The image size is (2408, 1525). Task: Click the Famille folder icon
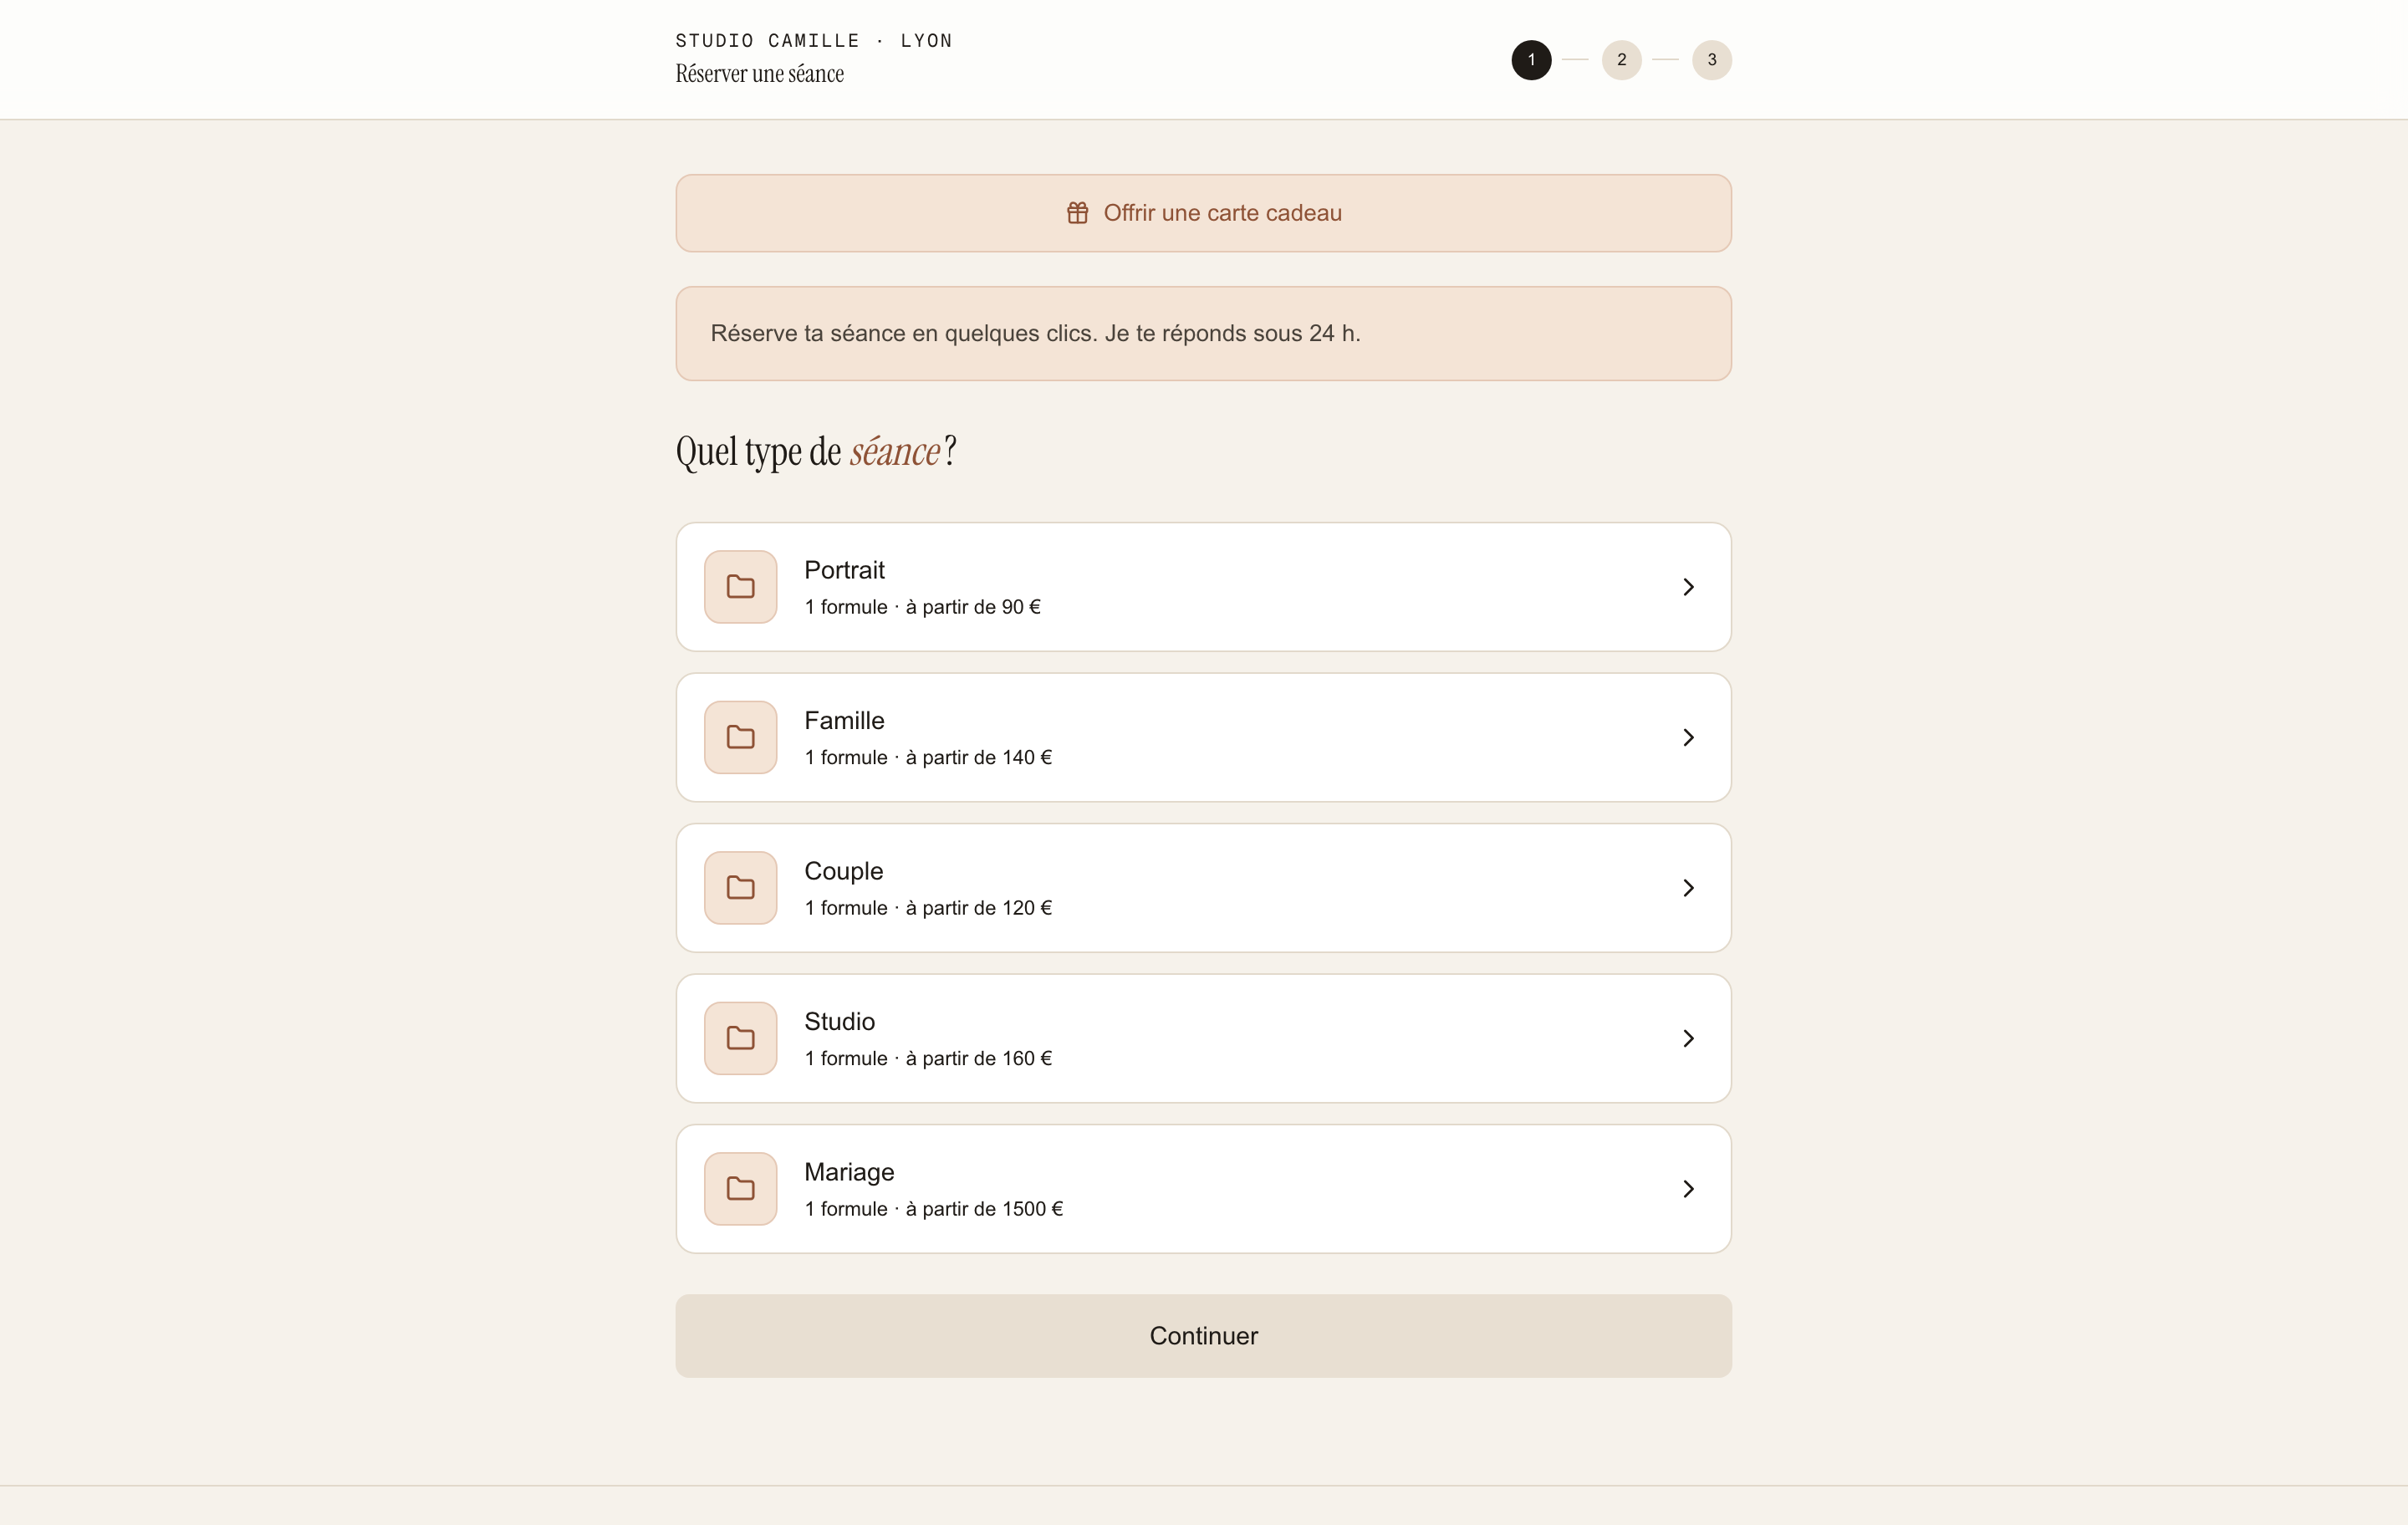(740, 737)
